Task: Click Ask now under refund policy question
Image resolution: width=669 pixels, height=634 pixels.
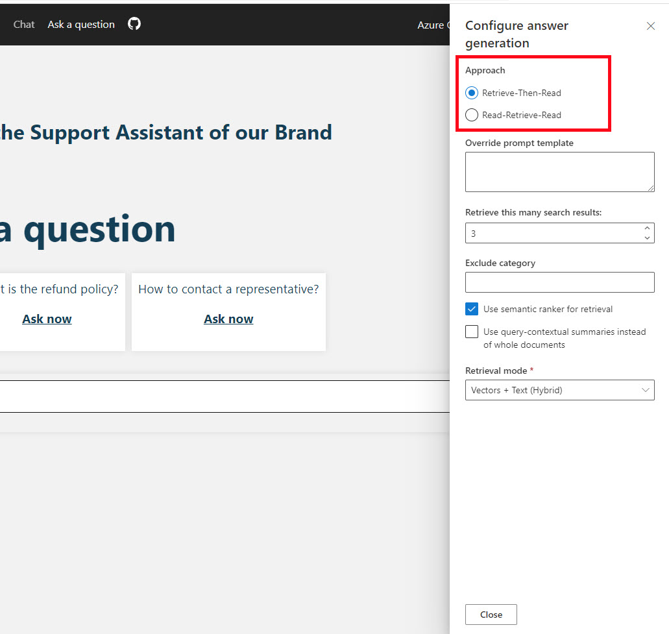Action: point(47,319)
